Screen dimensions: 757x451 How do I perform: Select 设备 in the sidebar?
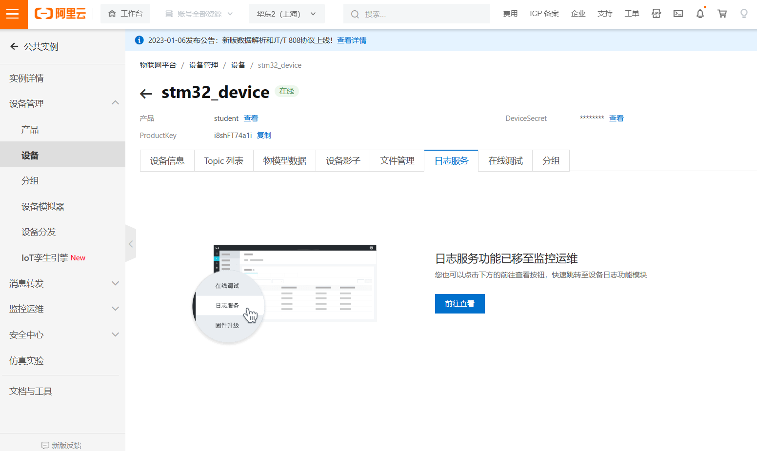(x=62, y=155)
